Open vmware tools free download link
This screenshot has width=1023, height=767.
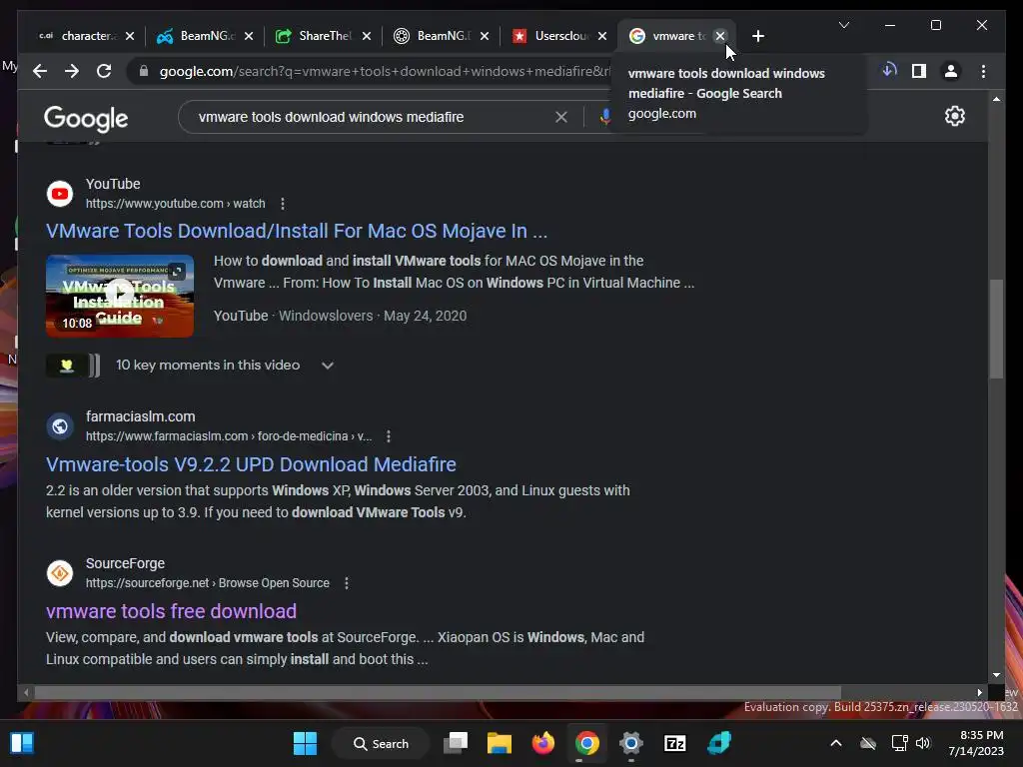171,611
